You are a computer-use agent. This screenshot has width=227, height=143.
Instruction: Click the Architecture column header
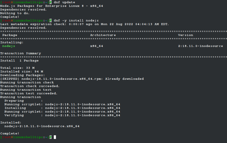coord(103,35)
